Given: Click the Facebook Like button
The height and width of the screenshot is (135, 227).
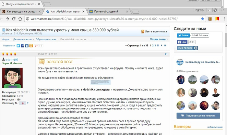Looking at the screenshot, I should tap(182, 42).
